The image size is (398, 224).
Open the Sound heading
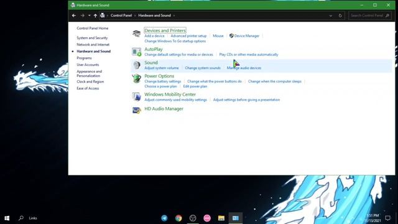tap(151, 62)
